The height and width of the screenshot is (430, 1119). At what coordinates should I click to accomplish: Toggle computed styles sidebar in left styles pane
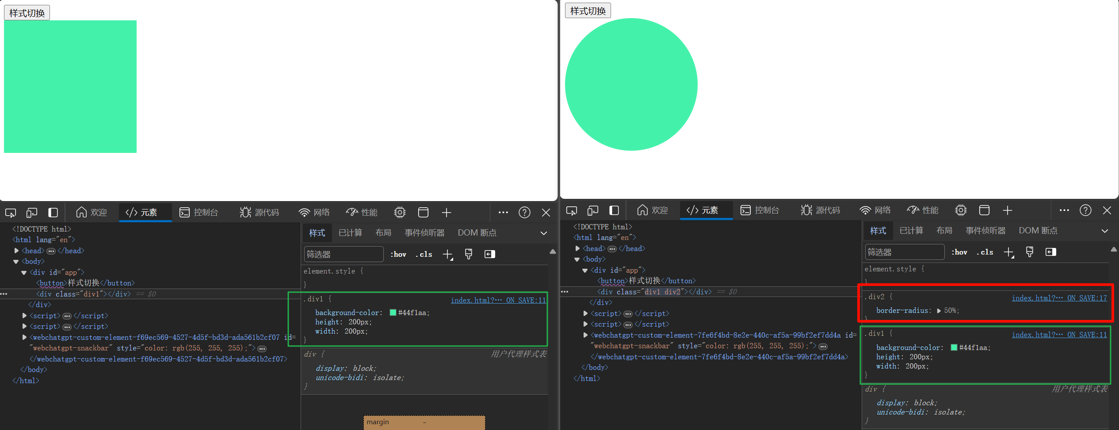pos(490,254)
